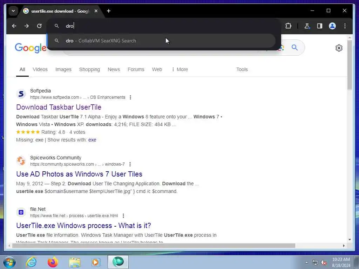Open Windows Explorer from the taskbar
The image size is (359, 269).
click(x=75, y=262)
